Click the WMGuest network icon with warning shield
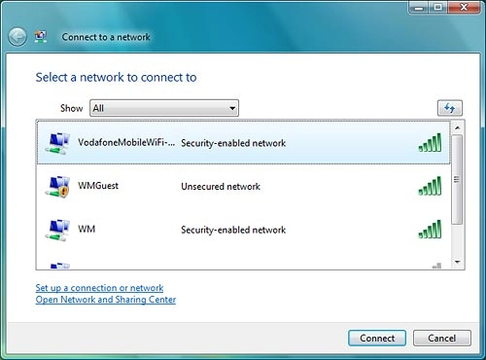 [57, 187]
